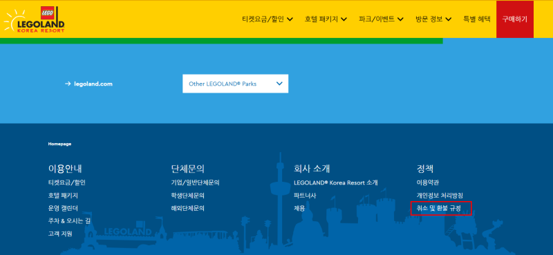Open 파크/이벤트 in the top navigation
Screen dimensions: 553x255
(376, 19)
